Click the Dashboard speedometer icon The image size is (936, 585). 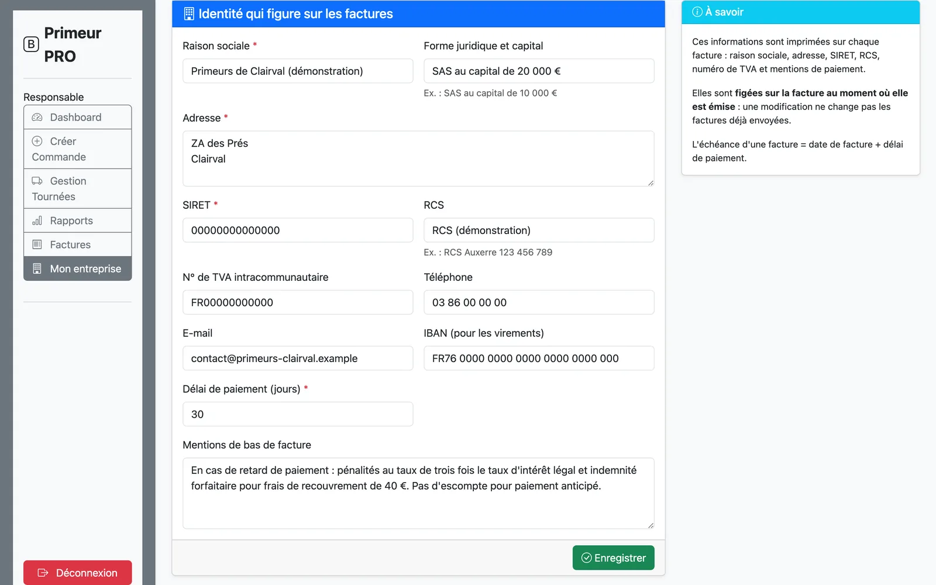(37, 117)
